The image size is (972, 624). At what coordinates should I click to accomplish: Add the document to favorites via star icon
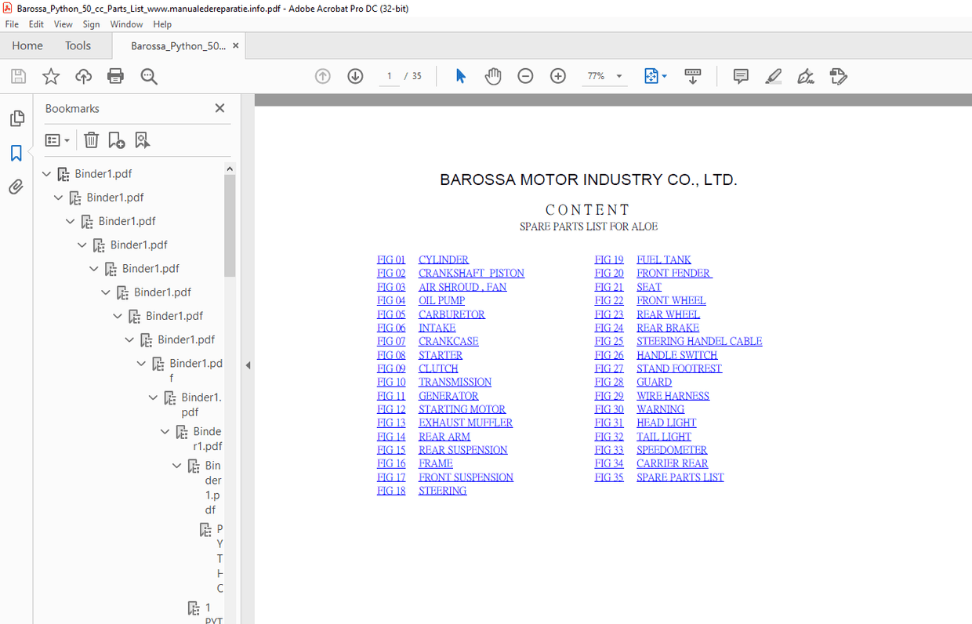tap(50, 76)
